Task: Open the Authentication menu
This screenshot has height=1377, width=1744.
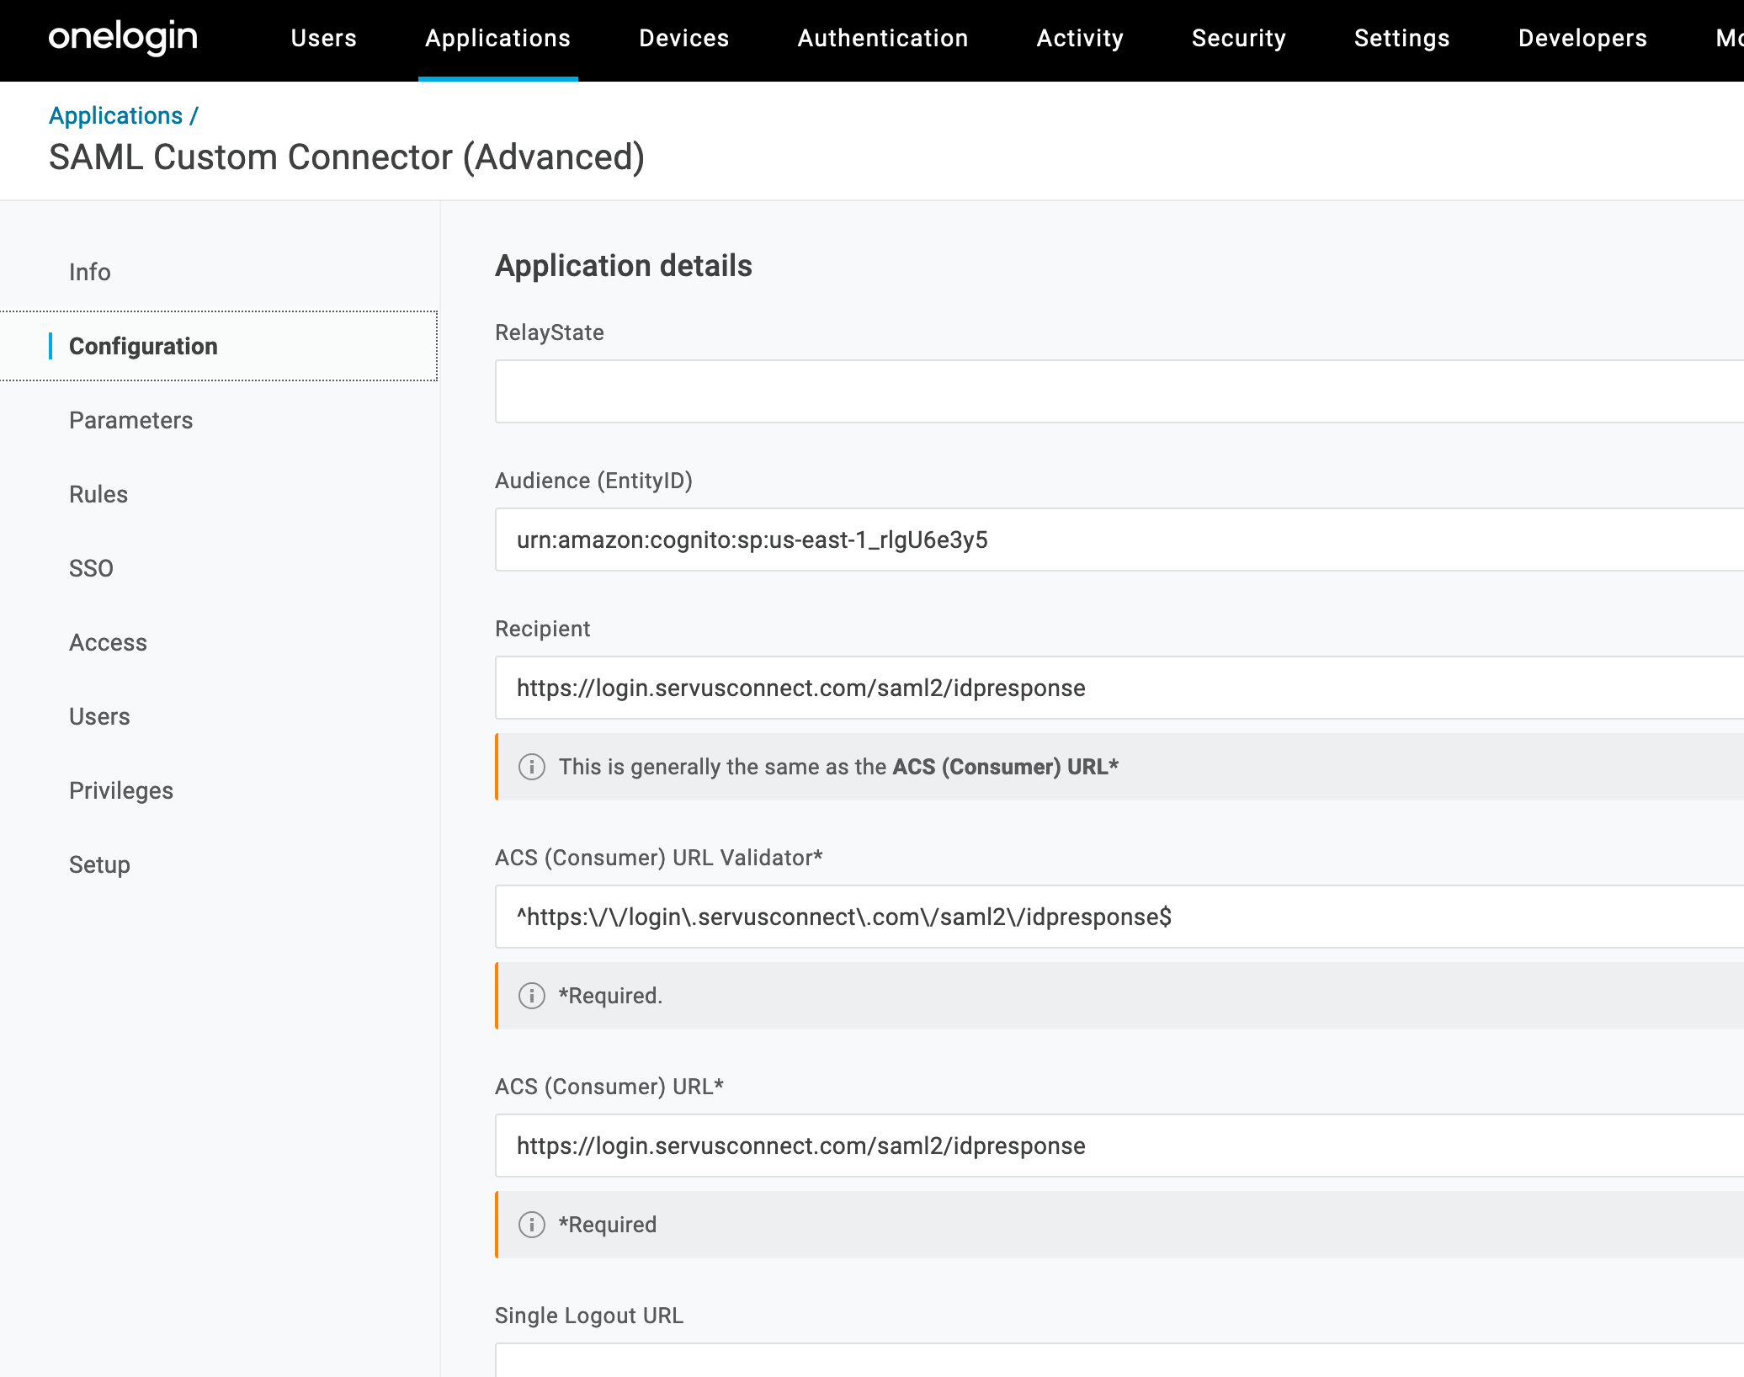Action: pyautogui.click(x=882, y=38)
